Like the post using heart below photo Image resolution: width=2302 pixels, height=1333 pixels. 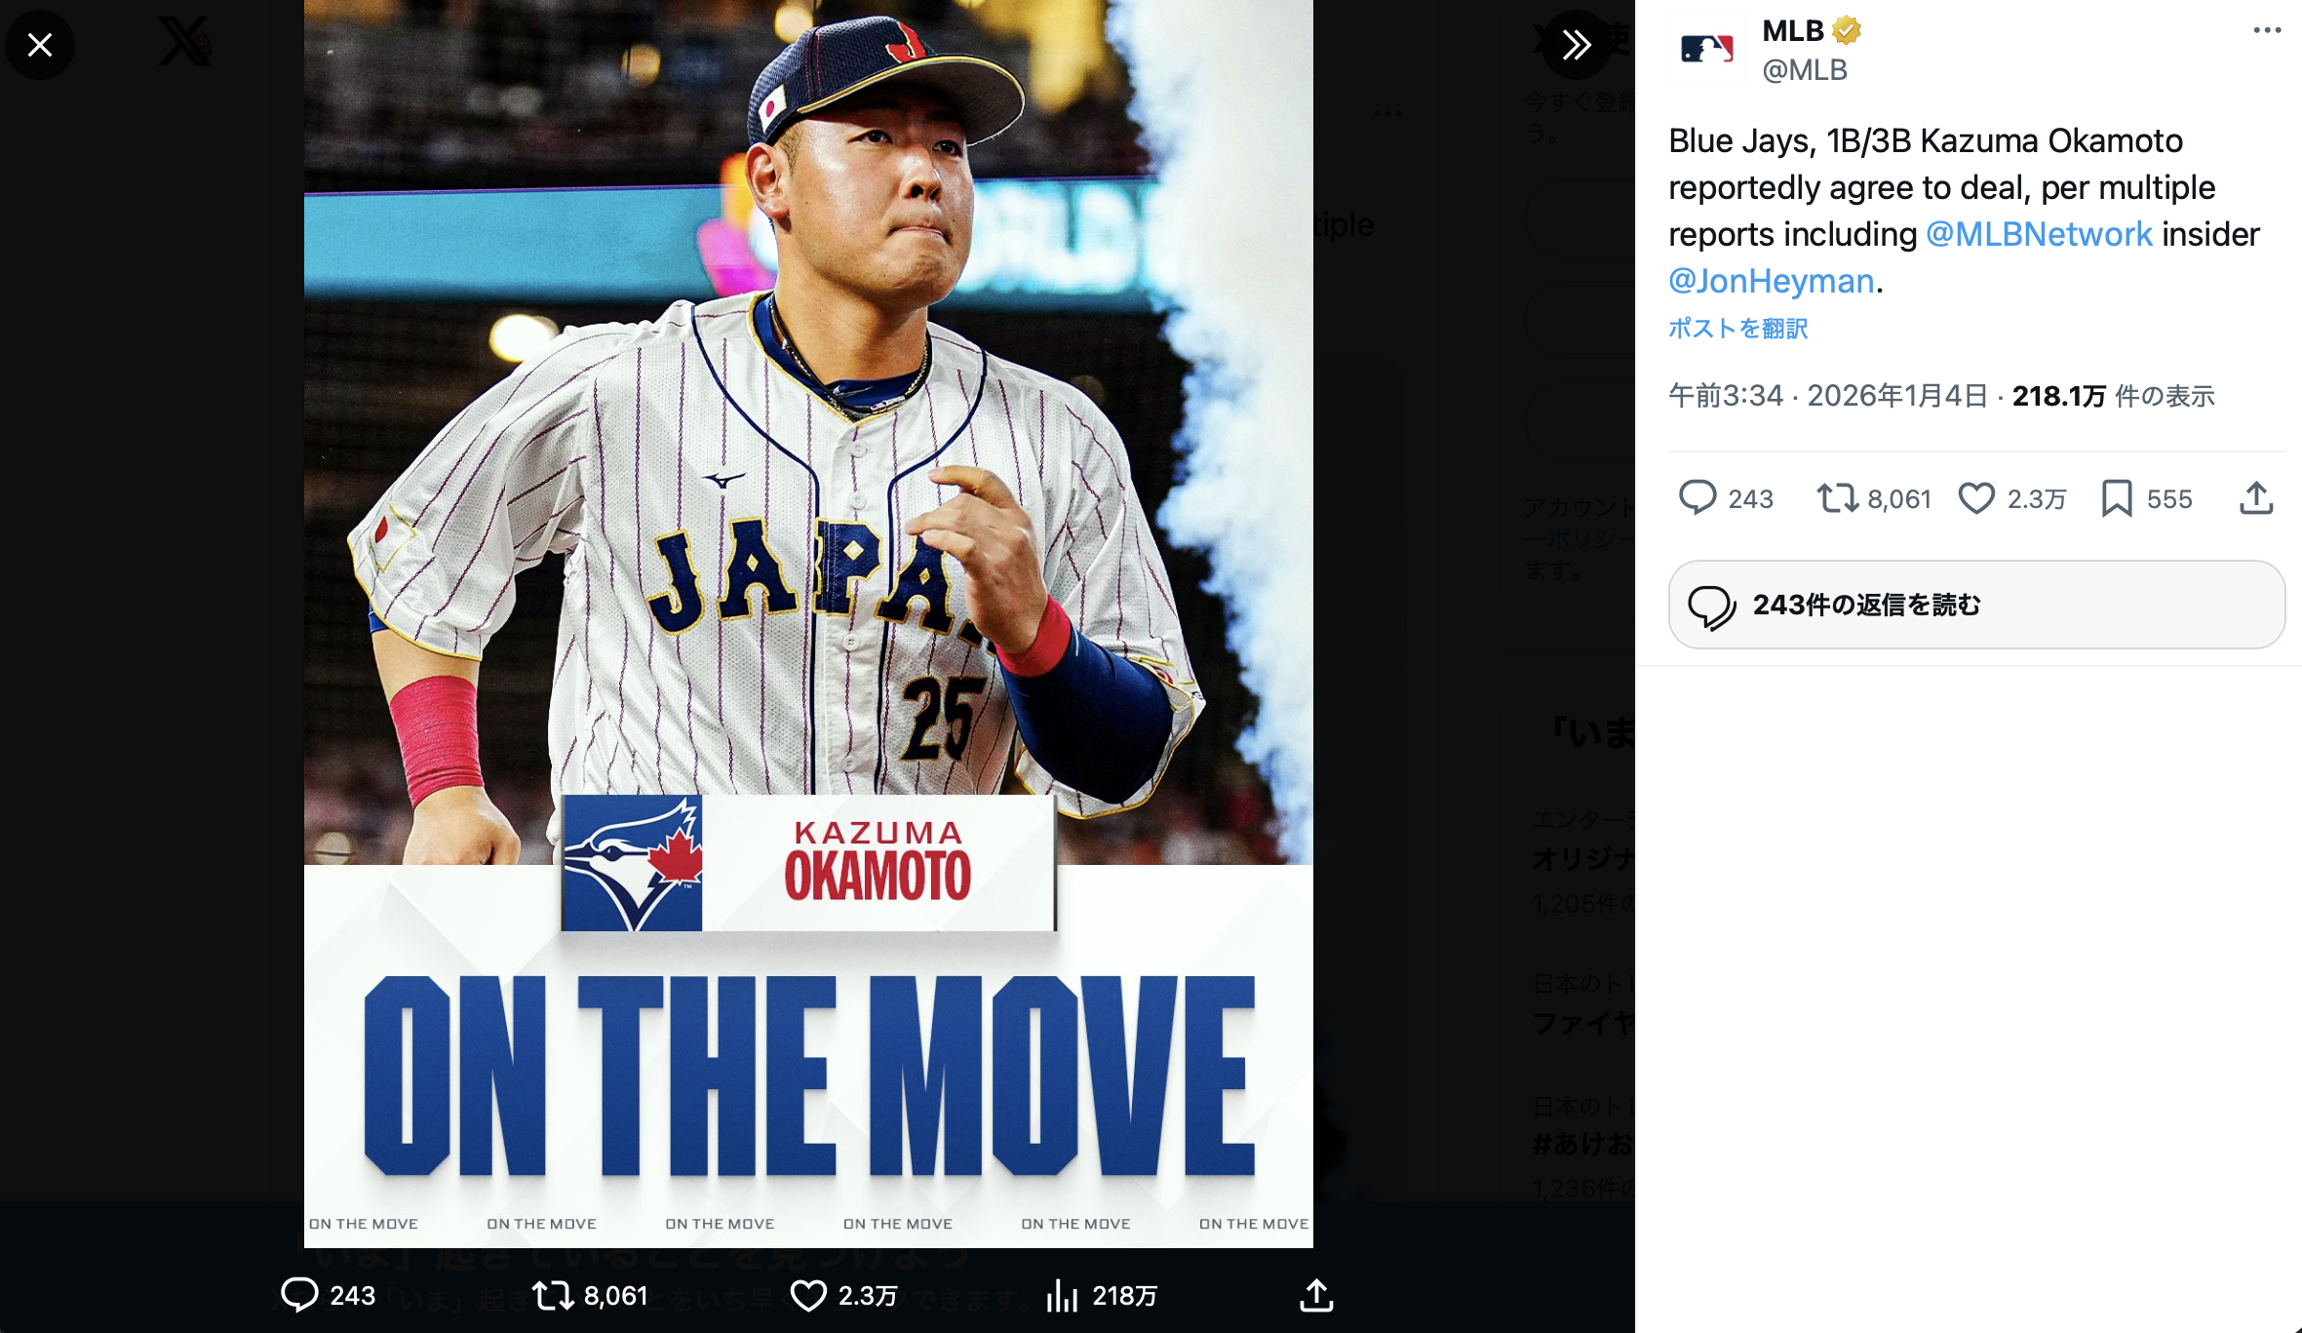(x=808, y=1295)
